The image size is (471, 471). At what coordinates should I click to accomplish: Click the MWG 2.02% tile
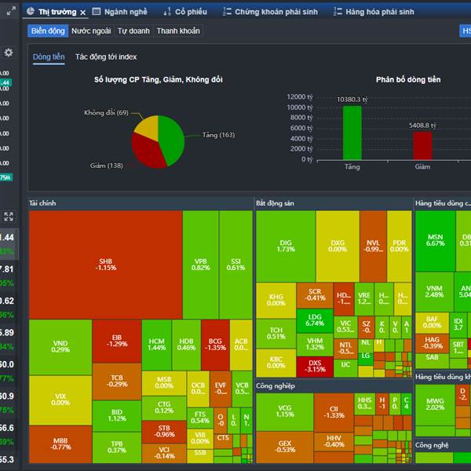click(x=435, y=404)
